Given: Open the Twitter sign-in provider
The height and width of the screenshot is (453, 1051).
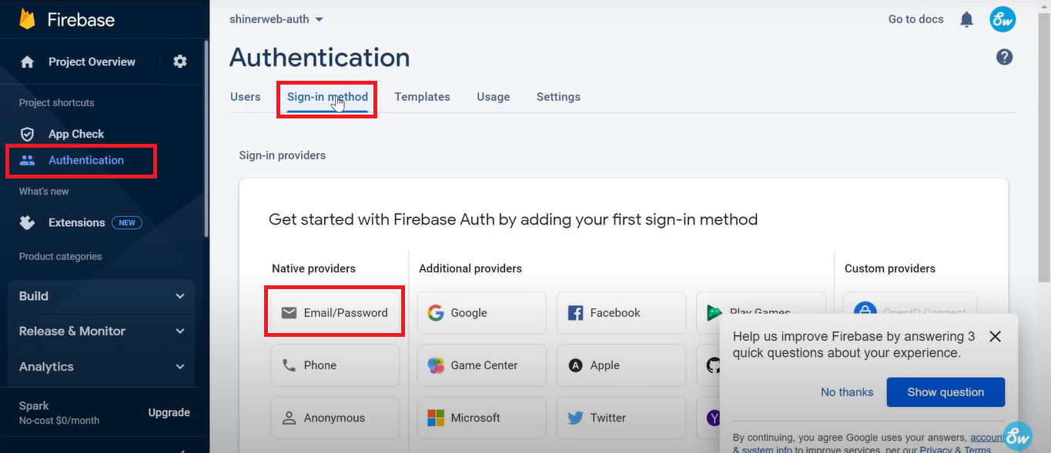Looking at the screenshot, I should pos(621,417).
